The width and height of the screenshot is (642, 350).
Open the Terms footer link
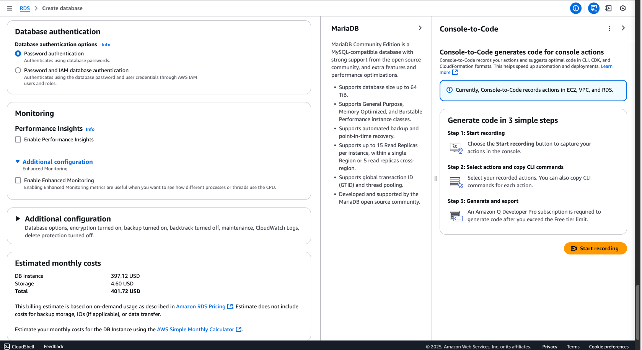573,347
